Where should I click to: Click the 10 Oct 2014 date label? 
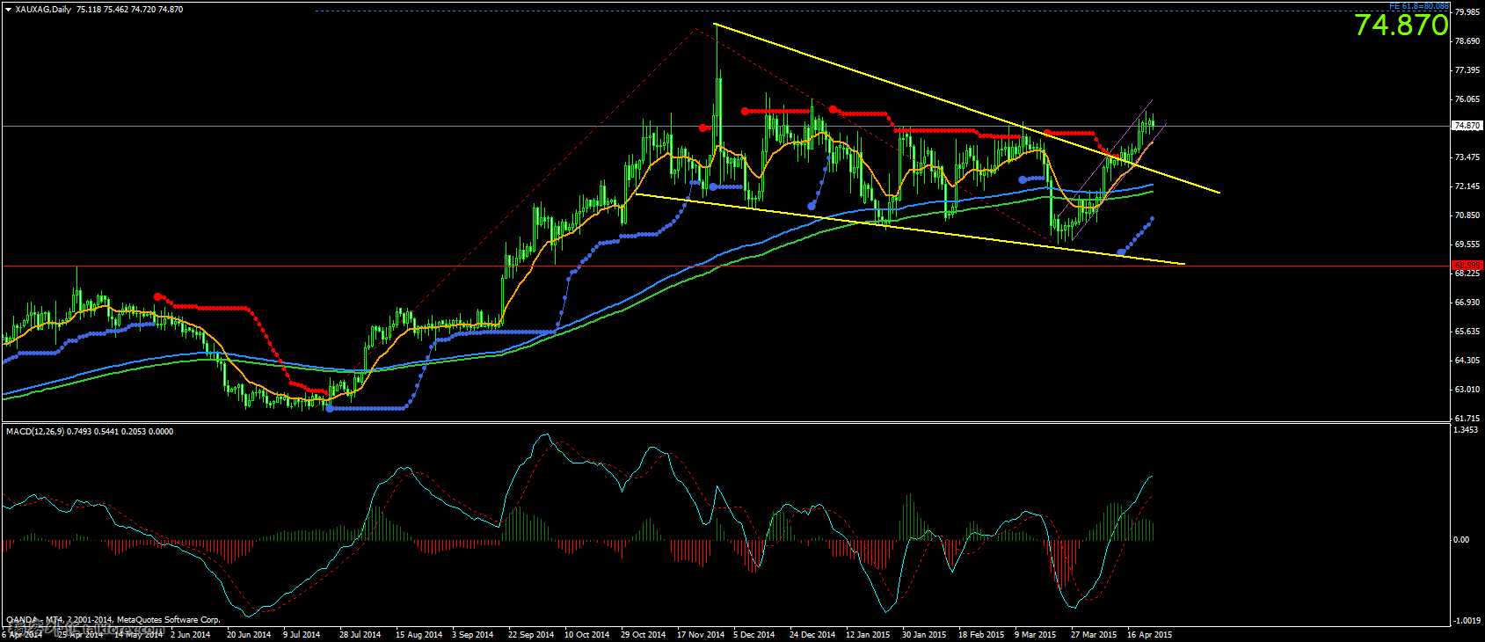point(587,634)
